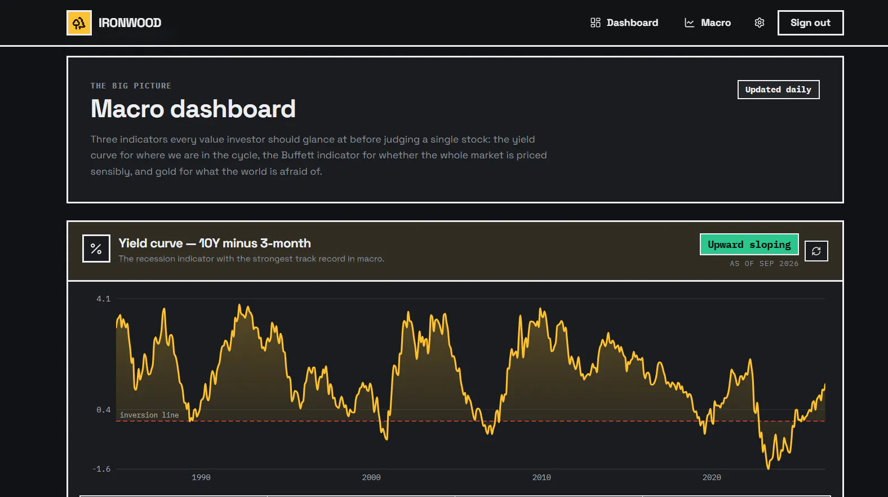Image resolution: width=888 pixels, height=497 pixels.
Task: Click the Macro dashboard heading
Action: tap(193, 109)
